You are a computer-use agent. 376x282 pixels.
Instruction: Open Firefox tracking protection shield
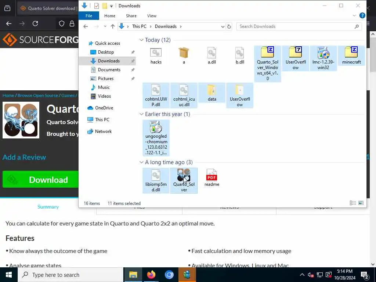[x=62, y=23]
